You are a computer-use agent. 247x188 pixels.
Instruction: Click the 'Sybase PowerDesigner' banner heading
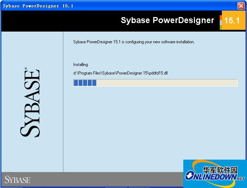(167, 20)
